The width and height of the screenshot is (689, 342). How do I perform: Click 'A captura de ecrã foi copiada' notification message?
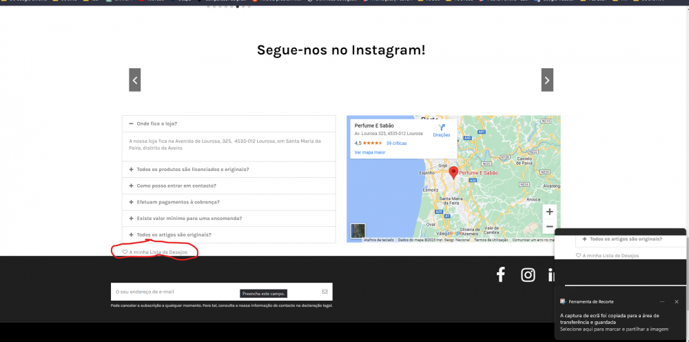click(610, 319)
